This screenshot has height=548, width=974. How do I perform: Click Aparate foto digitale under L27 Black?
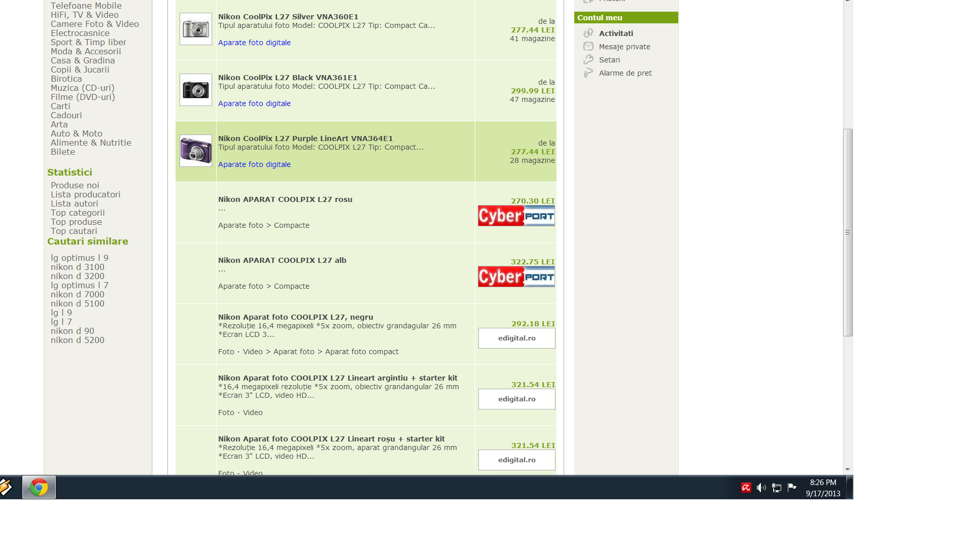(254, 104)
